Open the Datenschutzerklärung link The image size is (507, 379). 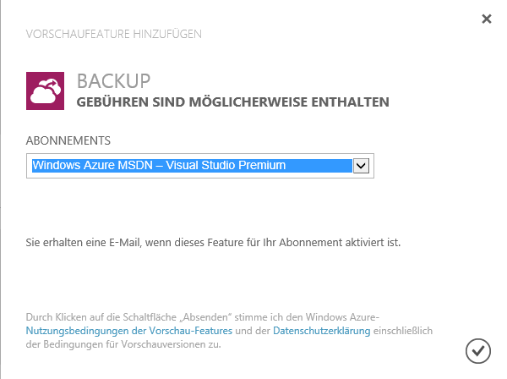click(321, 332)
